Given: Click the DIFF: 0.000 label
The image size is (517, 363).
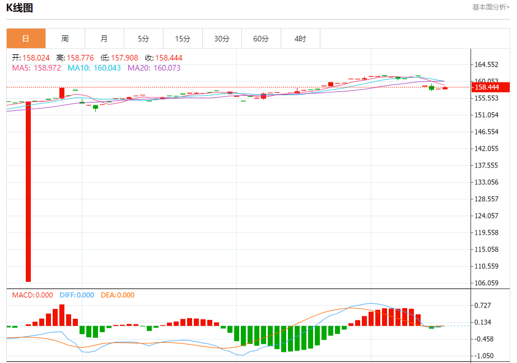Looking at the screenshot, I should point(76,295).
